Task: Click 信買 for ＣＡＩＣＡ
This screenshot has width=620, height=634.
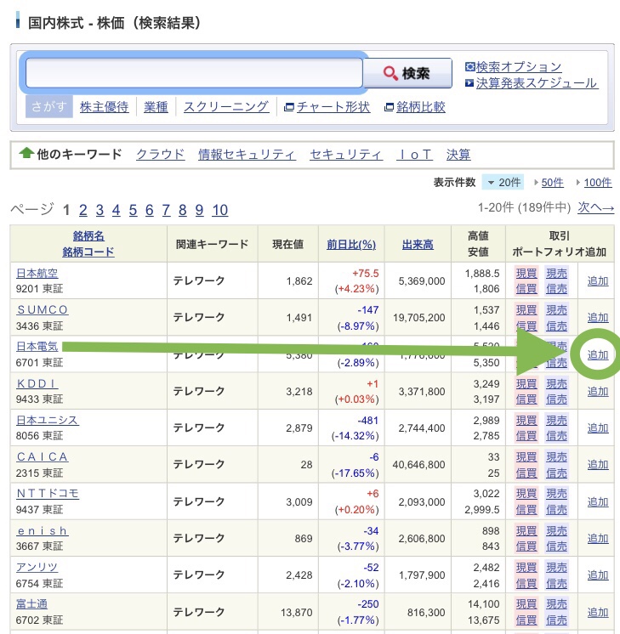Action: pyautogui.click(x=526, y=473)
